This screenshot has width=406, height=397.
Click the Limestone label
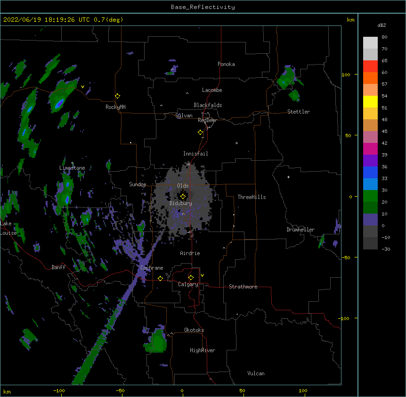72,168
